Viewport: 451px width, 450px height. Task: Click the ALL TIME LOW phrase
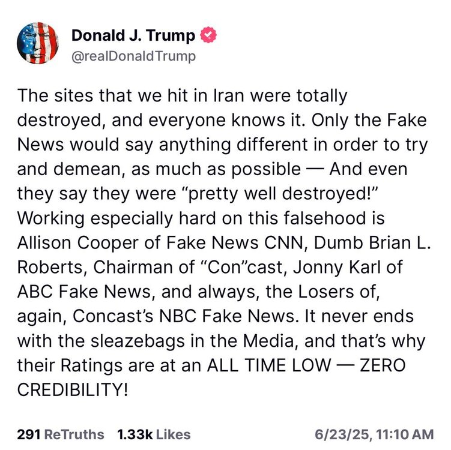coord(269,365)
